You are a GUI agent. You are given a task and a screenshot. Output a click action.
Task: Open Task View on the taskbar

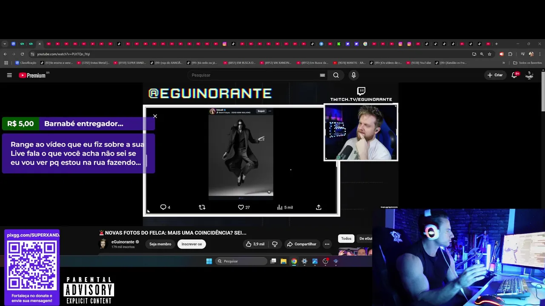[273, 261]
